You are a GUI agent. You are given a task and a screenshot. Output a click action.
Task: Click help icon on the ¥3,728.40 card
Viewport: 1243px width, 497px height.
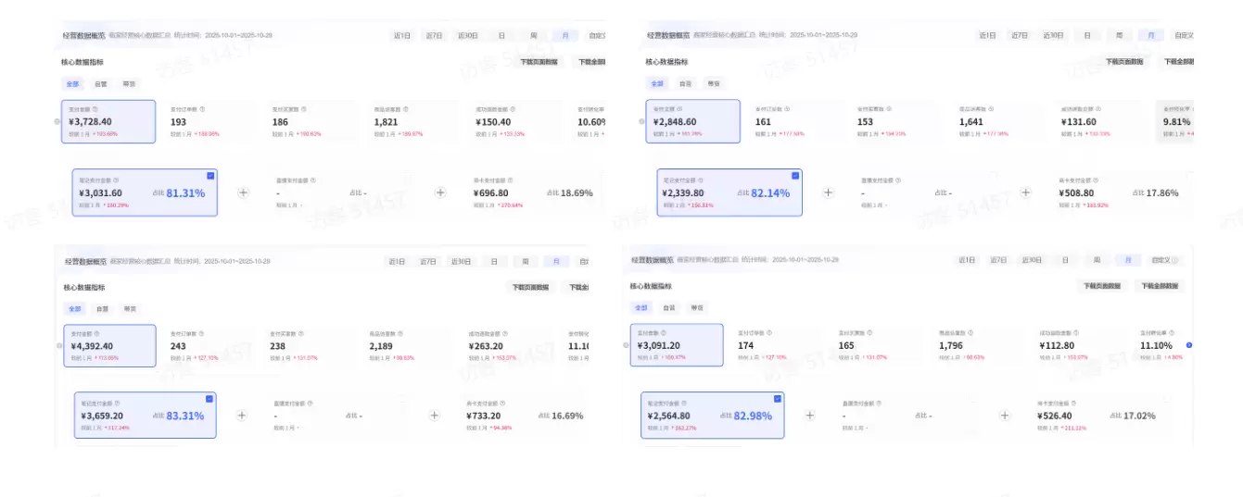click(95, 109)
